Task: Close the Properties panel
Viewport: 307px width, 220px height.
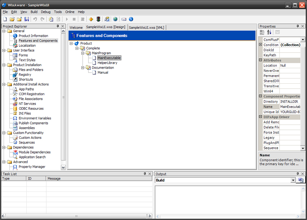Action: click(303, 26)
